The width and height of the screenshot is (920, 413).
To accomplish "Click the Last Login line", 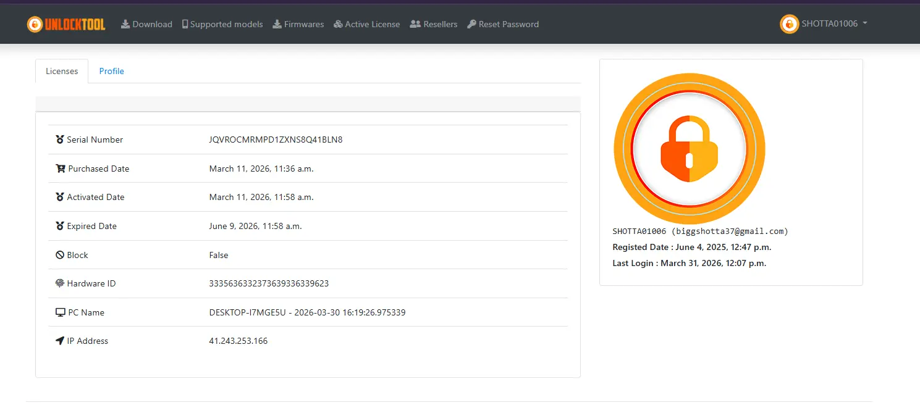I will pos(690,263).
